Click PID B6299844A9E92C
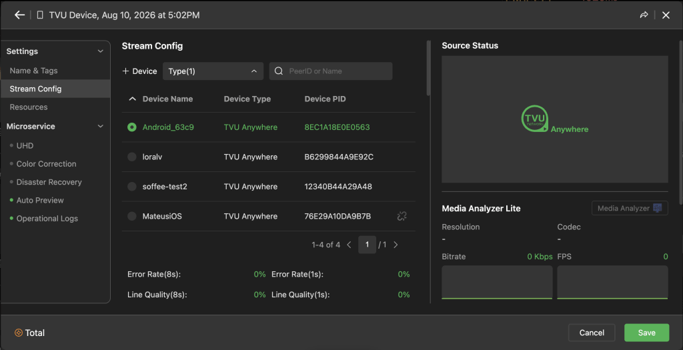683x350 pixels. click(x=339, y=157)
